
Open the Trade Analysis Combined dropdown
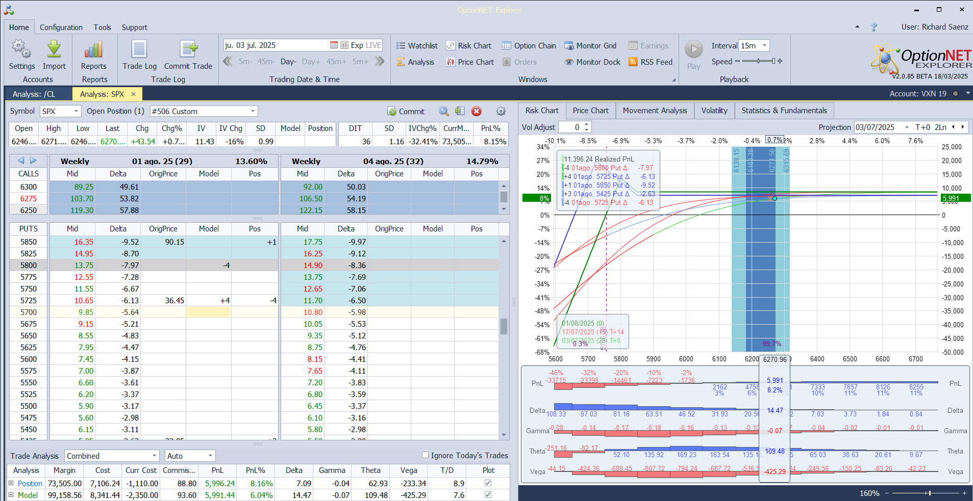pyautogui.click(x=154, y=456)
